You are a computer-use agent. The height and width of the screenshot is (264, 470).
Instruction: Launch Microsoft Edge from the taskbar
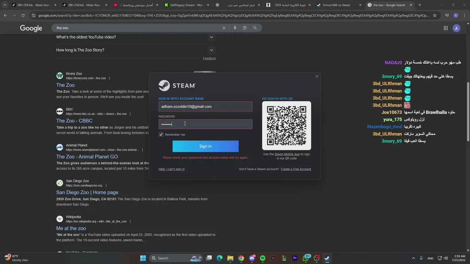[220, 258]
